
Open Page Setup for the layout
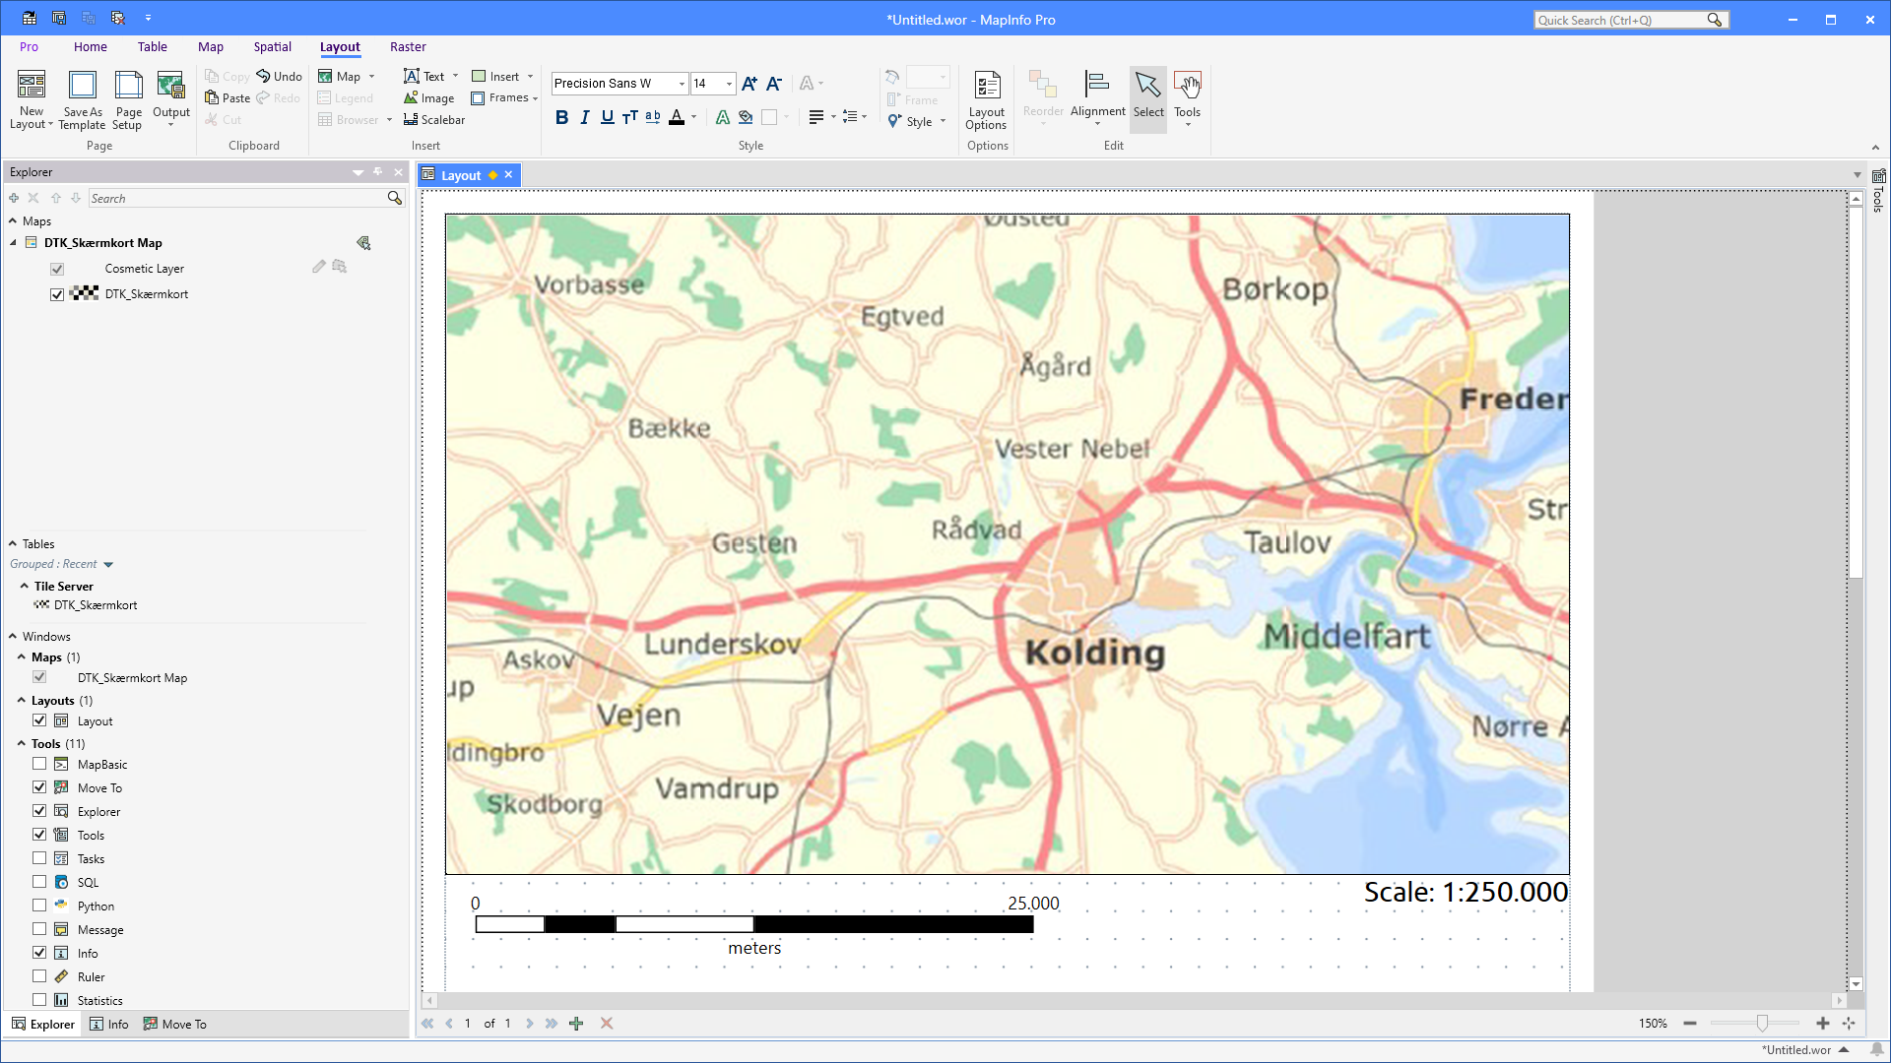tap(127, 99)
